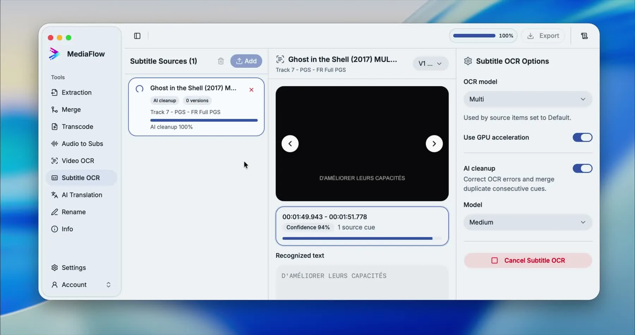Click the AI cleanup tag on source card

coord(165,100)
